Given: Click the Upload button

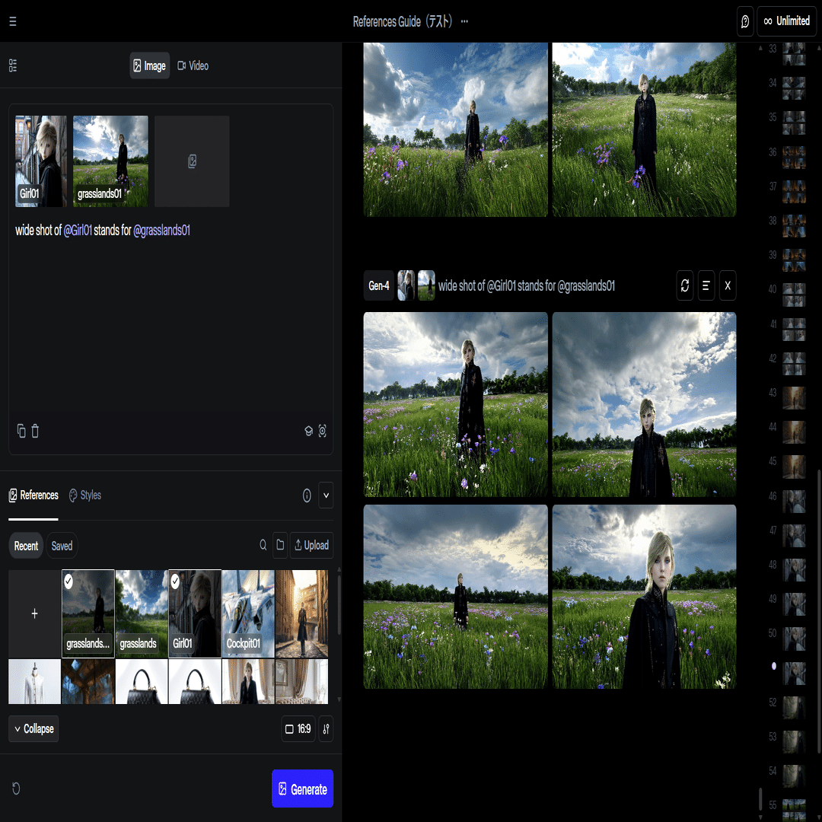Looking at the screenshot, I should (x=311, y=545).
